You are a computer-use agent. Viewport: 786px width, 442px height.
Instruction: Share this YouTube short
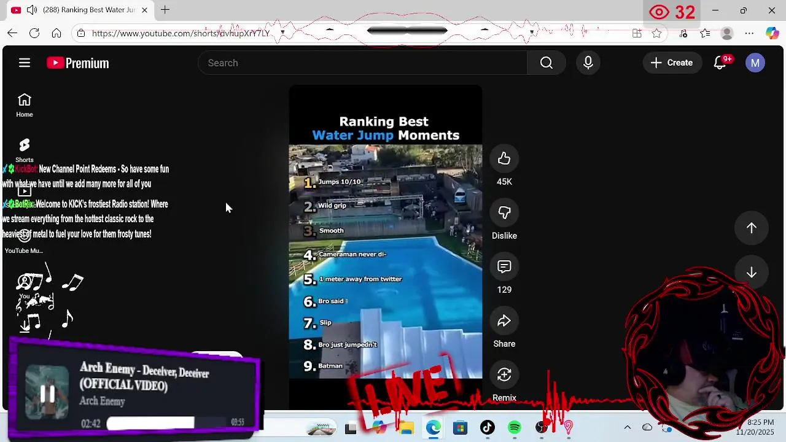504,321
